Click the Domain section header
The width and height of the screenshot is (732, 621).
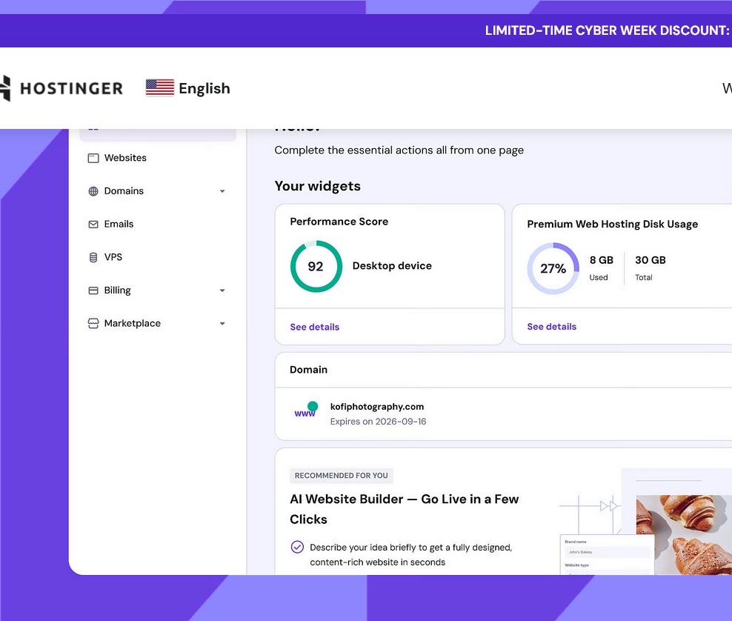tap(308, 370)
